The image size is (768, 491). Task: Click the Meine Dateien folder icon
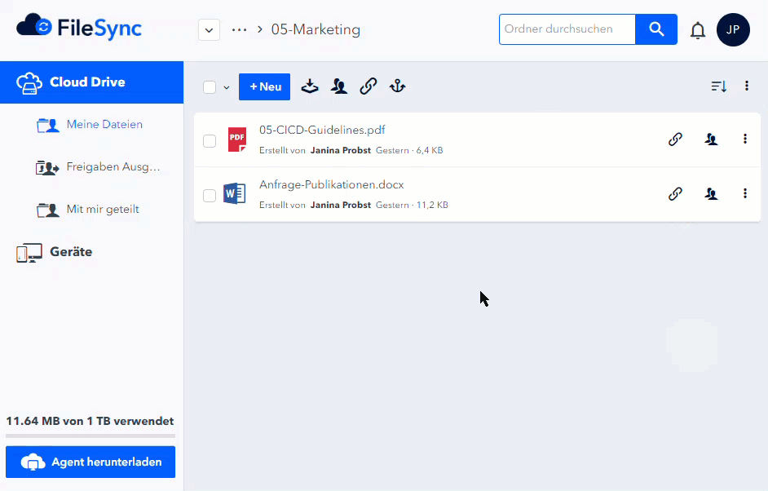pos(47,126)
